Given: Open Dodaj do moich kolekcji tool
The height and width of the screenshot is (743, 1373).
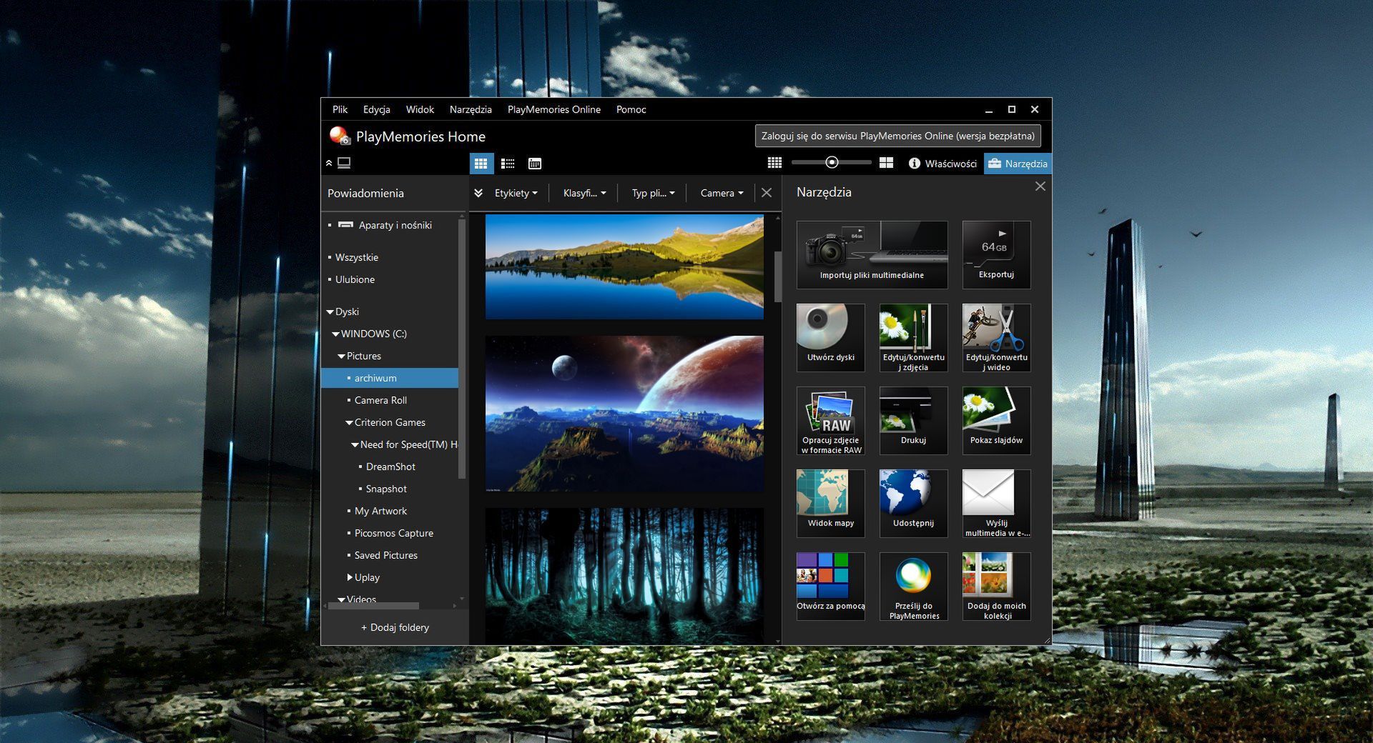Looking at the screenshot, I should point(996,587).
